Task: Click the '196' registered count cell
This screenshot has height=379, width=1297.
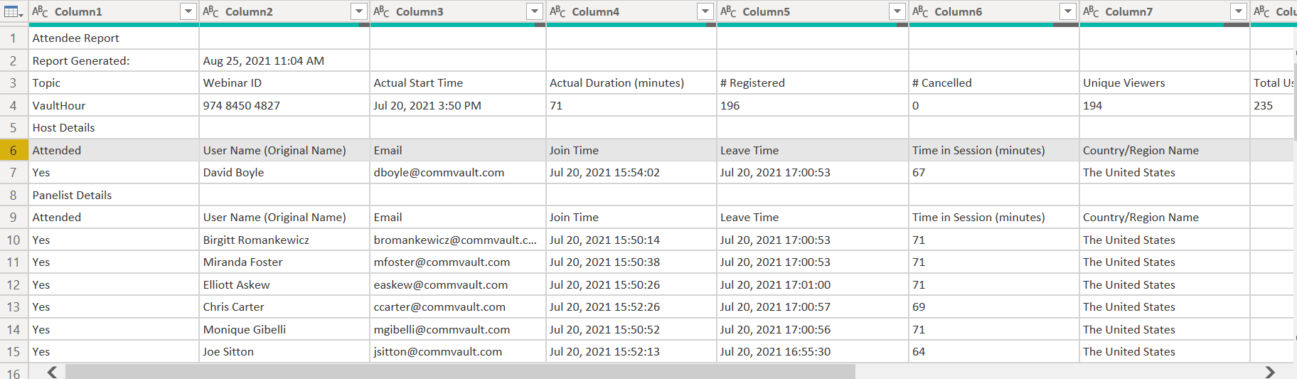Action: pos(813,105)
